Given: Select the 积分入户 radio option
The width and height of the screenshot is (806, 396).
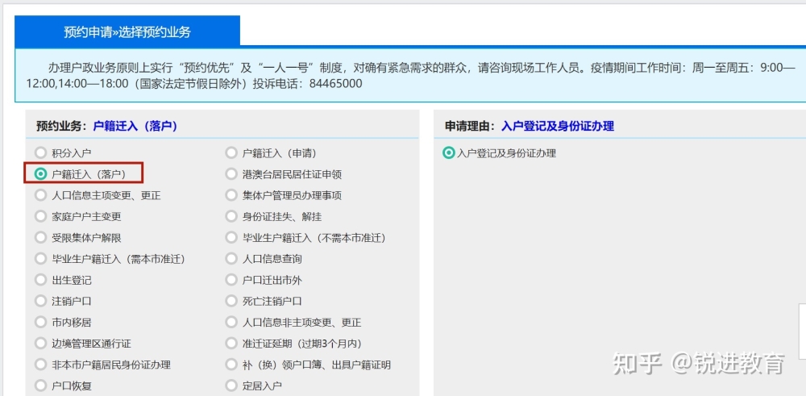Looking at the screenshot, I should (x=40, y=152).
